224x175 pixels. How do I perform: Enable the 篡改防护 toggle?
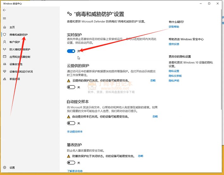tap(71, 163)
